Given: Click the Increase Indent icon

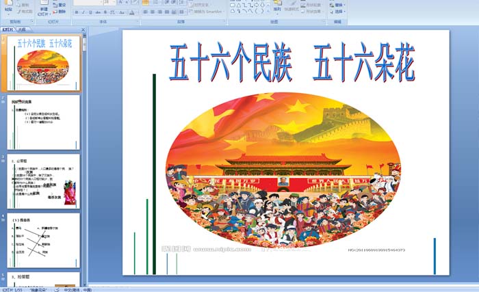Looking at the screenshot, I should 174,2.
